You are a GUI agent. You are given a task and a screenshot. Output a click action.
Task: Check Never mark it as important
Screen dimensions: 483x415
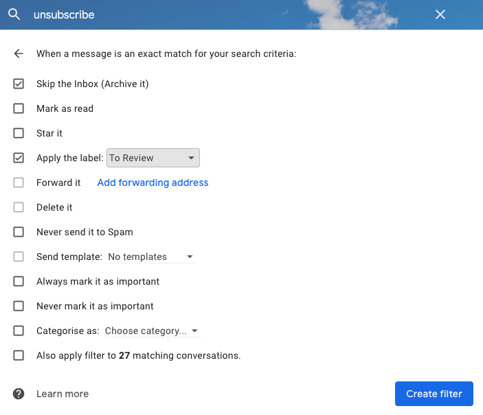point(19,306)
